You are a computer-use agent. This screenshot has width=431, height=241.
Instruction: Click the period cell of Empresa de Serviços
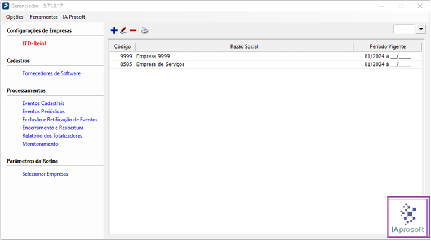click(388, 64)
